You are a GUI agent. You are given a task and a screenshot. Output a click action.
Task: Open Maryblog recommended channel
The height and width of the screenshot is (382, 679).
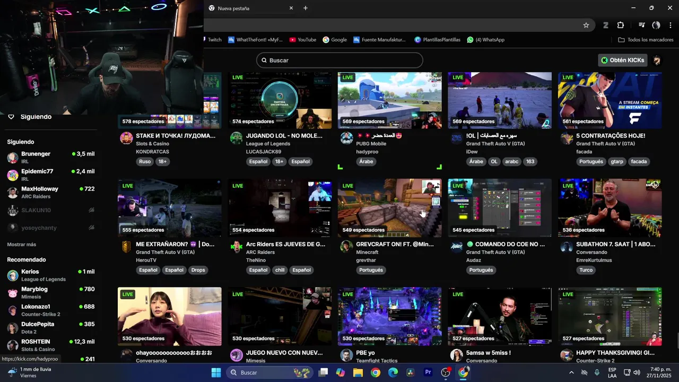51,292
